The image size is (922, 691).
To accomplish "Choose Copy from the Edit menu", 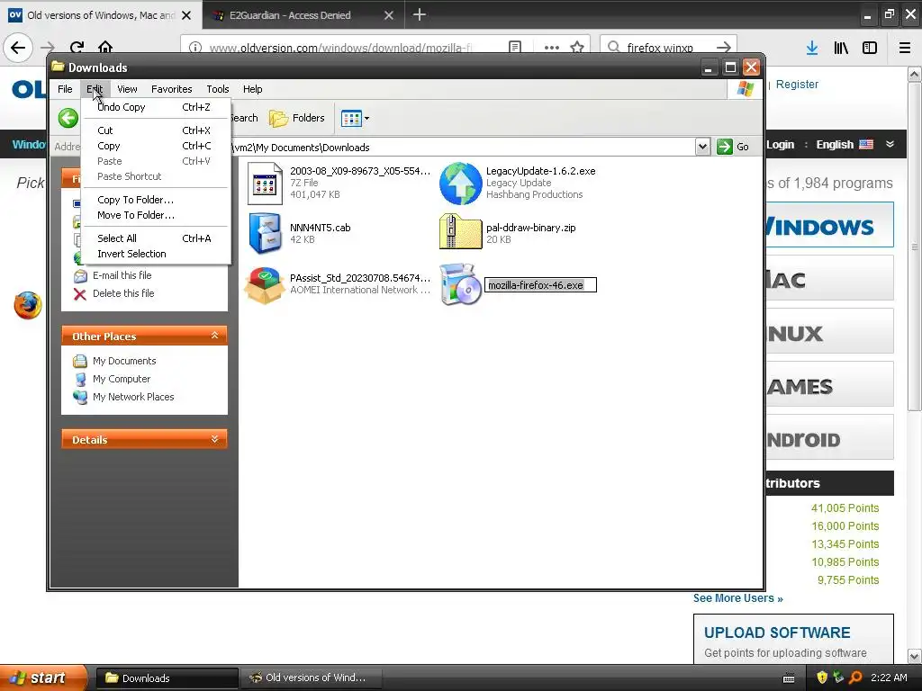I will coord(154,146).
